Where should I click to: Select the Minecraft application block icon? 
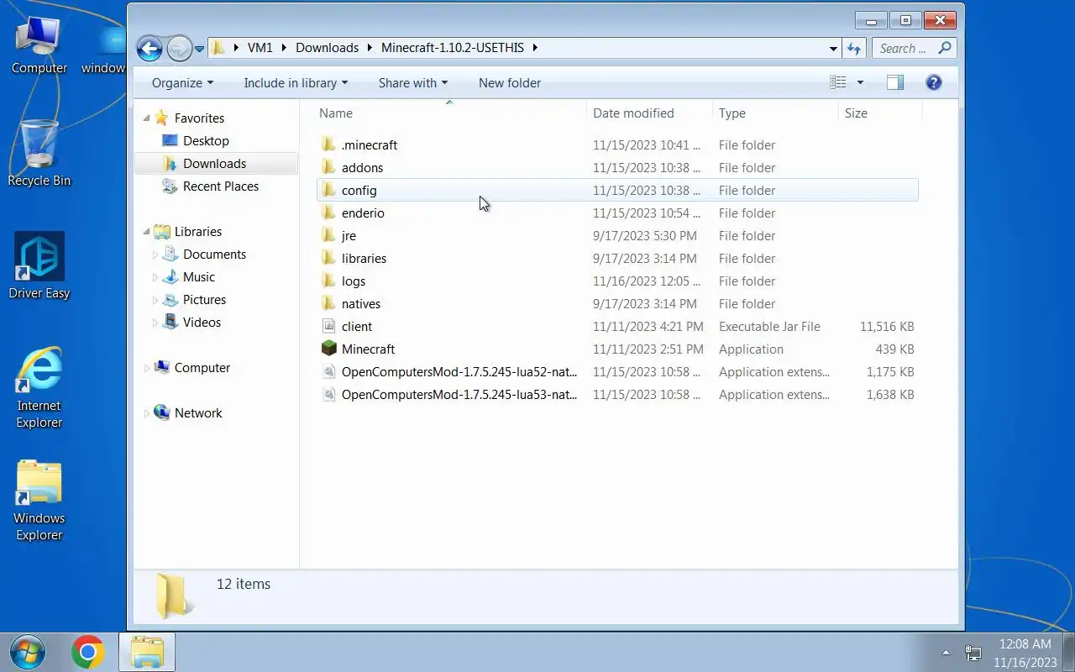pyautogui.click(x=329, y=349)
